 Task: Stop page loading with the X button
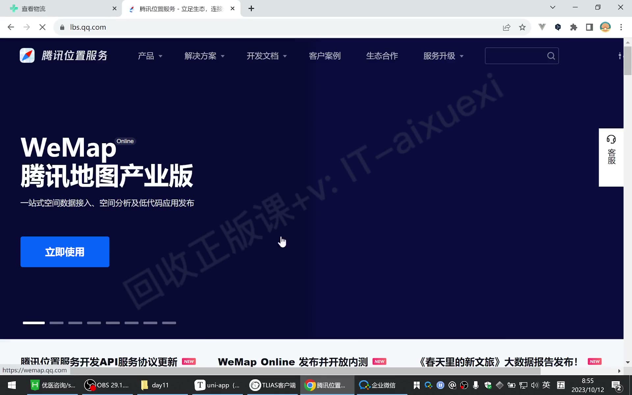coord(42,27)
